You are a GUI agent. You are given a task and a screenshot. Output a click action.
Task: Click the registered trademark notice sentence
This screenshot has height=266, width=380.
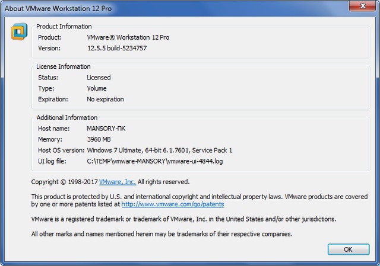(183, 219)
